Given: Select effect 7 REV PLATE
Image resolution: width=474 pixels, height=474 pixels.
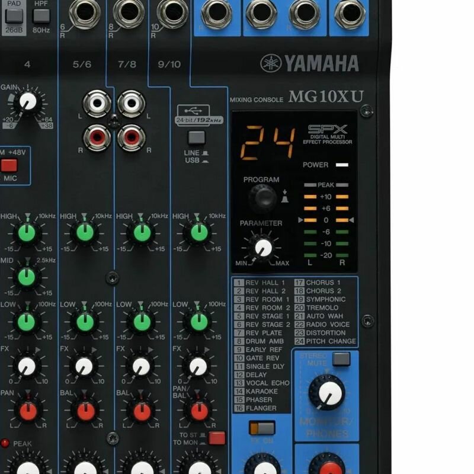Looking at the screenshot, I should click(x=258, y=333).
